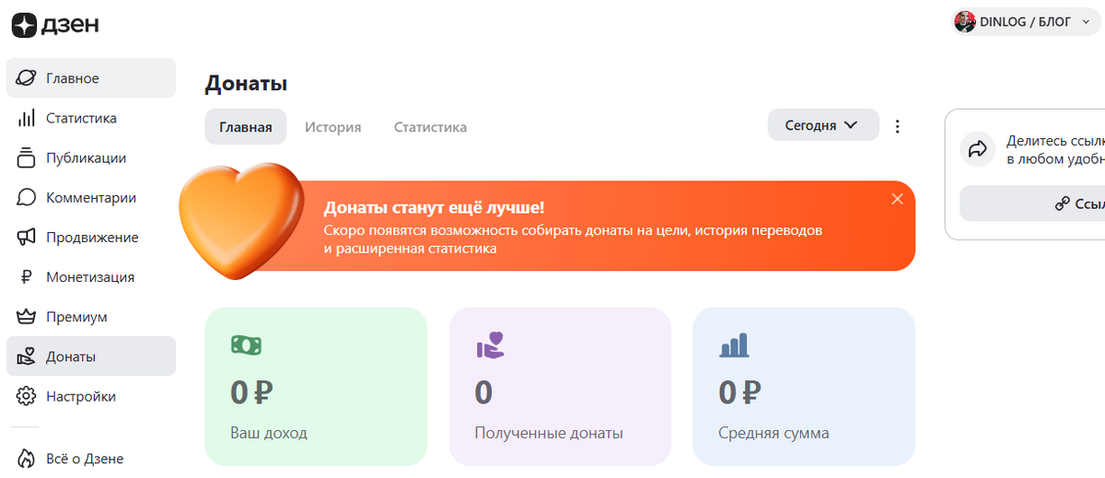Click the link copy button with chain icon
Image resolution: width=1105 pixels, height=478 pixels.
pyautogui.click(x=1032, y=204)
